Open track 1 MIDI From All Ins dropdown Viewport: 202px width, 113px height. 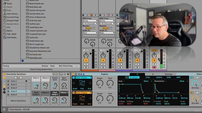coord(90,21)
